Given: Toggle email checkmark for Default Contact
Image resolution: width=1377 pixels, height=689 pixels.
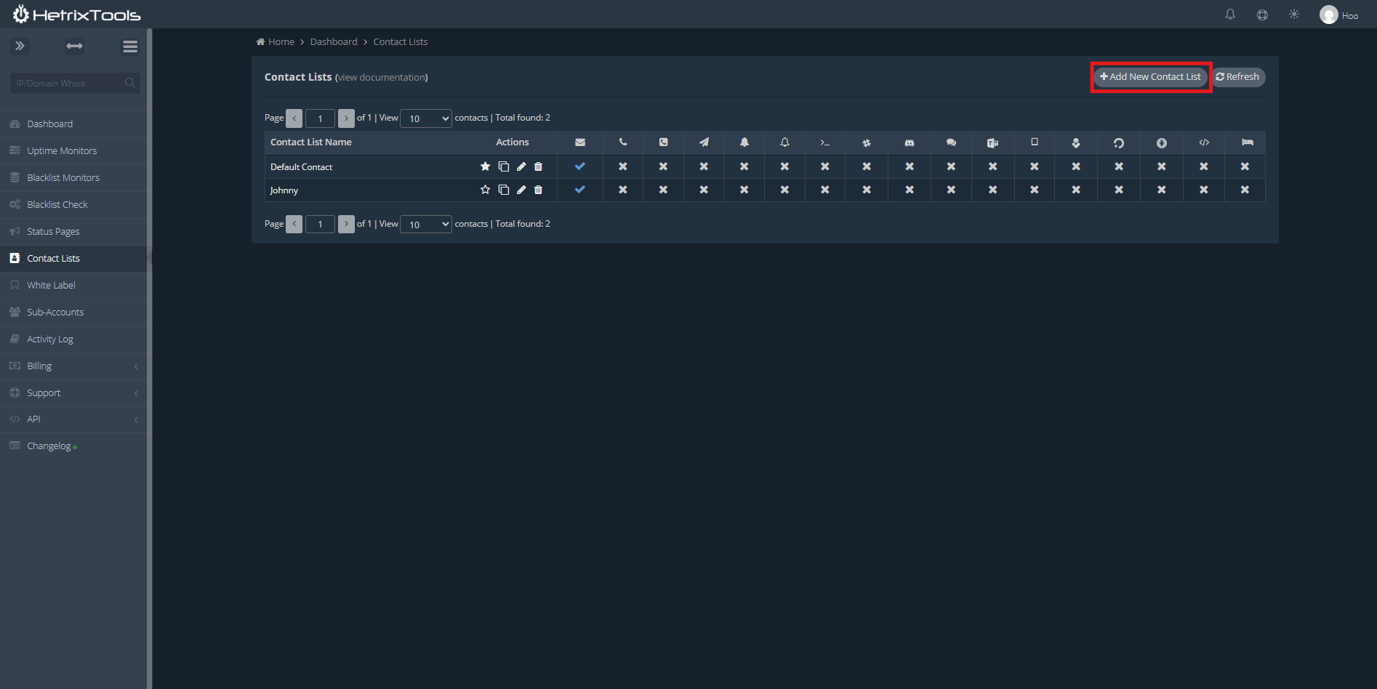Looking at the screenshot, I should point(579,166).
